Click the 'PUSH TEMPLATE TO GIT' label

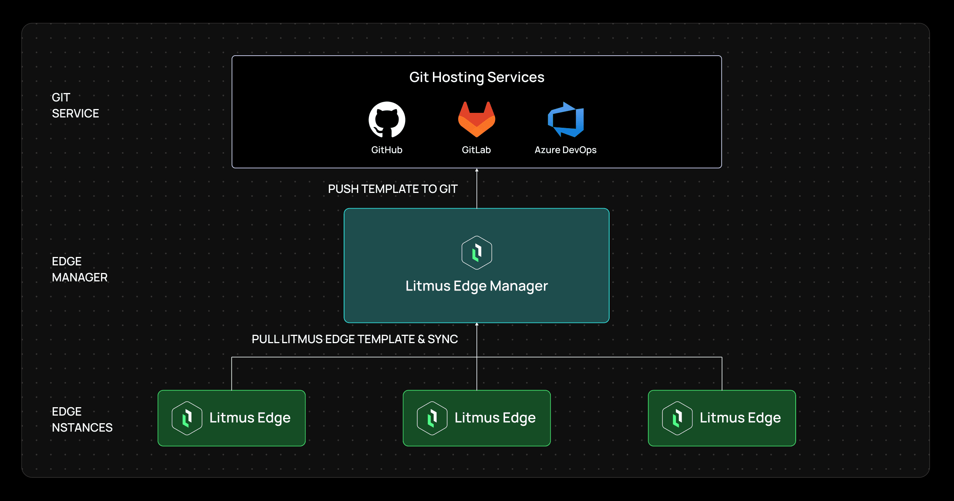point(393,189)
